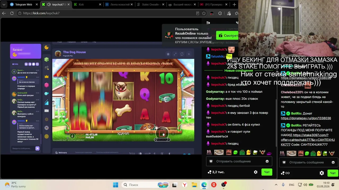339x190 pixels.
Task: Open the Баланс card
Action: pyautogui.click(x=25, y=51)
